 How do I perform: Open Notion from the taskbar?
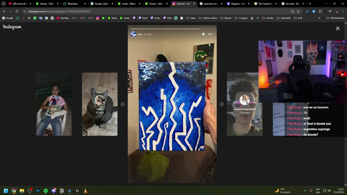coord(62,191)
